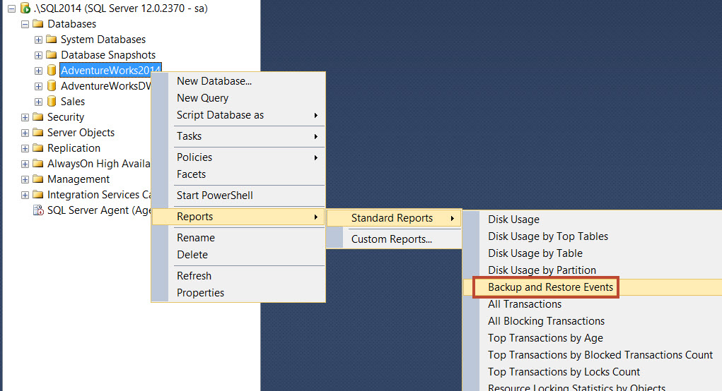The width and height of the screenshot is (722, 391).
Task: Expand the Database Snapshots node
Action: [38, 56]
